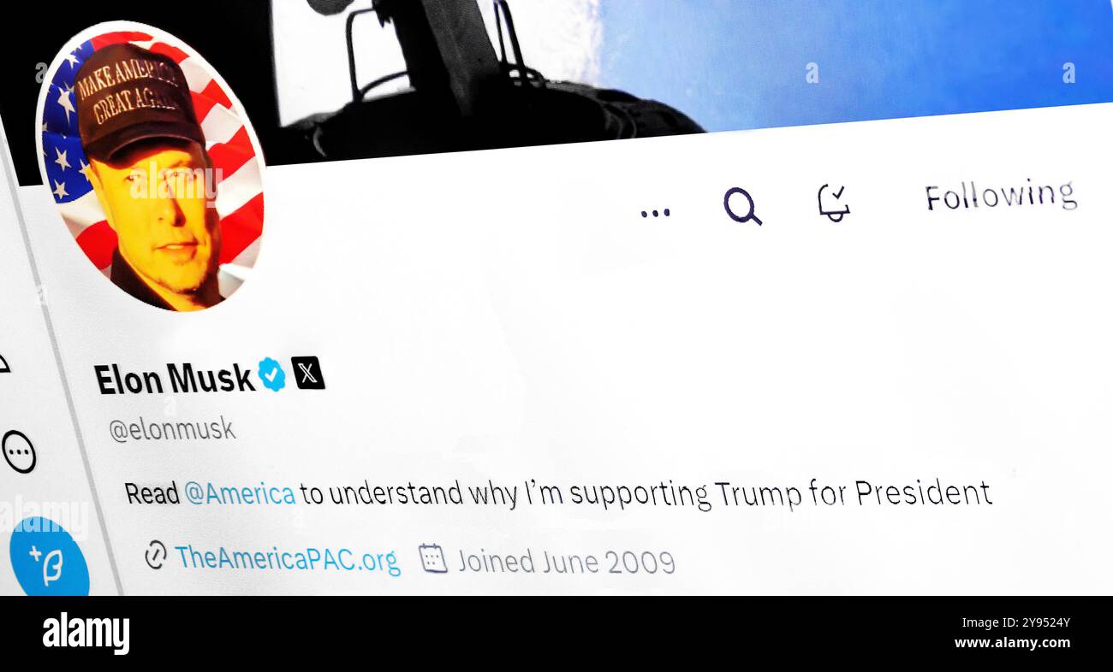1113x672 pixels.
Task: Click the blue verified checkmark badge
Action: tap(271, 374)
